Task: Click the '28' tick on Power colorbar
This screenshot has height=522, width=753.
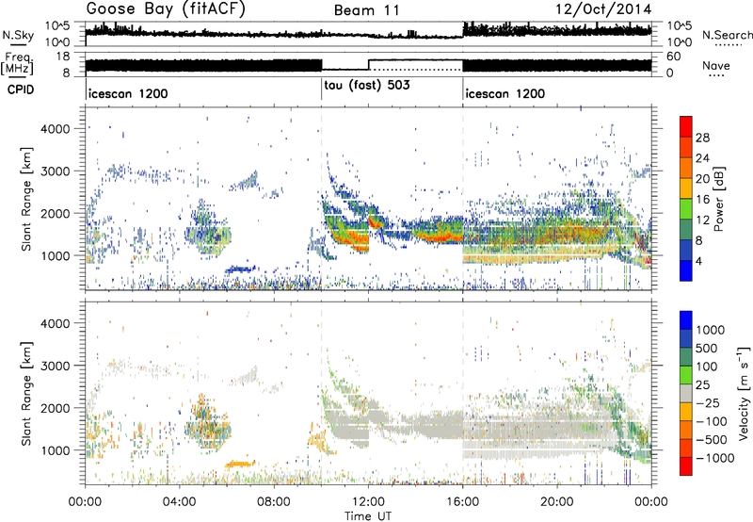Action: [702, 138]
